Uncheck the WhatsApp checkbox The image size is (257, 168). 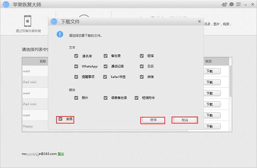coord(76,66)
